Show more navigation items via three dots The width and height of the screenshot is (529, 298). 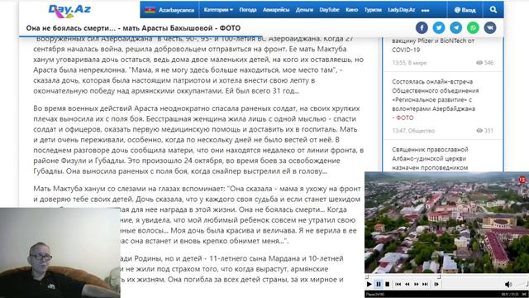(425, 11)
